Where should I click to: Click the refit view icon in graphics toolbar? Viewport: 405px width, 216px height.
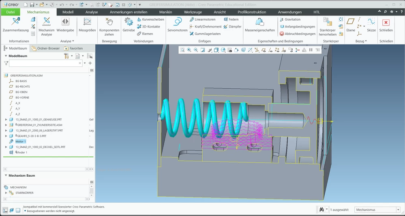(x=182, y=50)
